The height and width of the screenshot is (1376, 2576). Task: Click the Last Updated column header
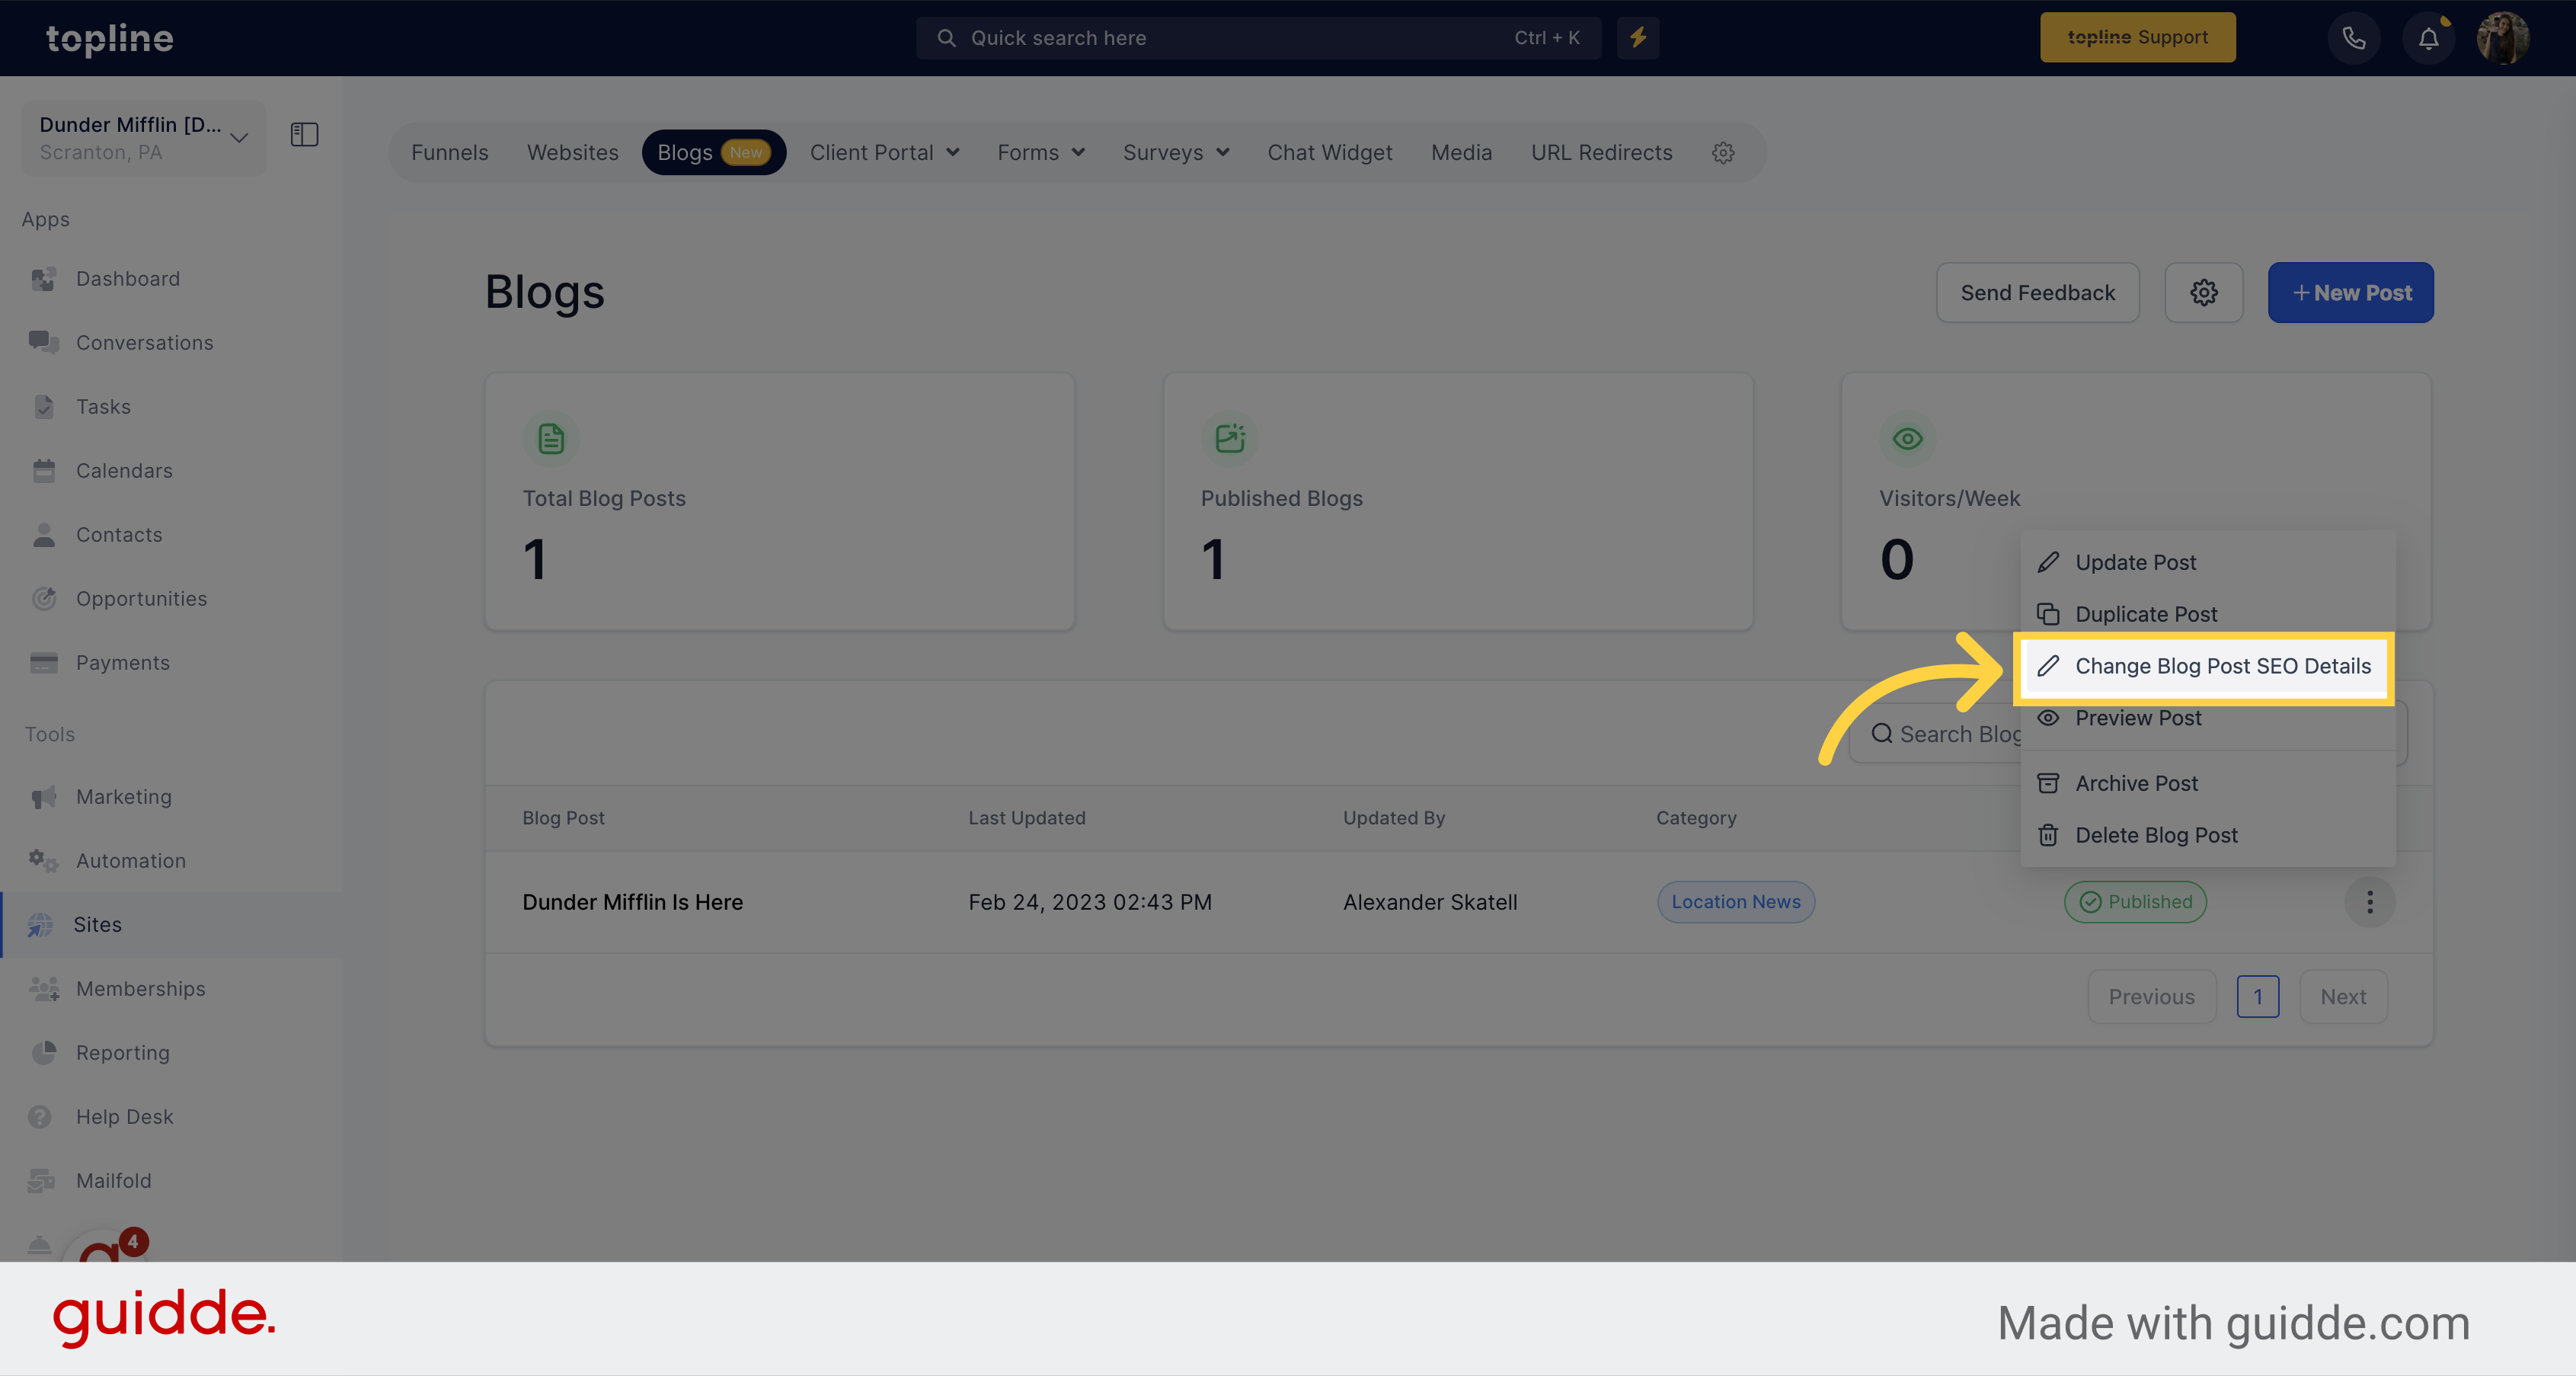click(x=1027, y=818)
